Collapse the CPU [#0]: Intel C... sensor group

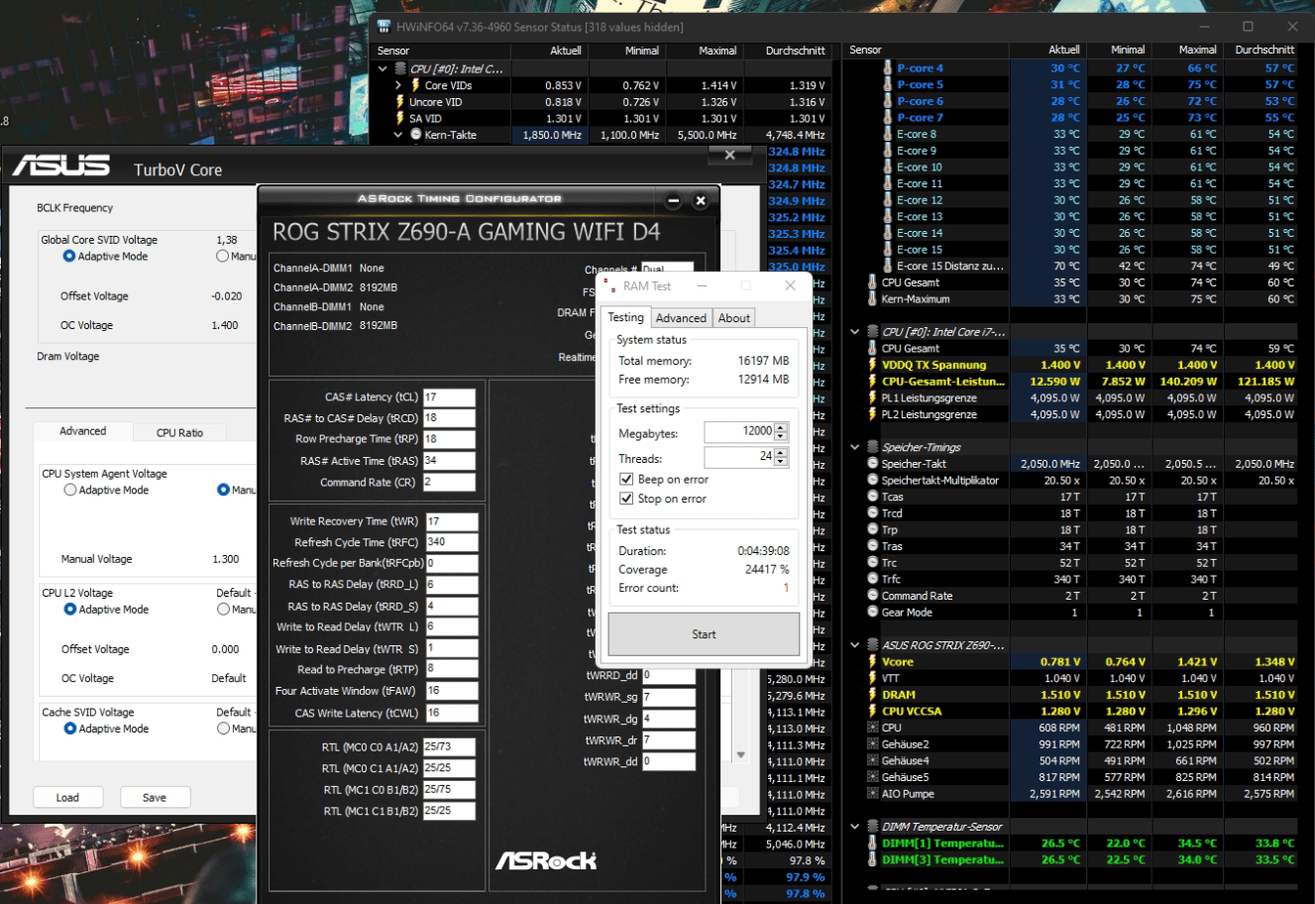point(384,68)
